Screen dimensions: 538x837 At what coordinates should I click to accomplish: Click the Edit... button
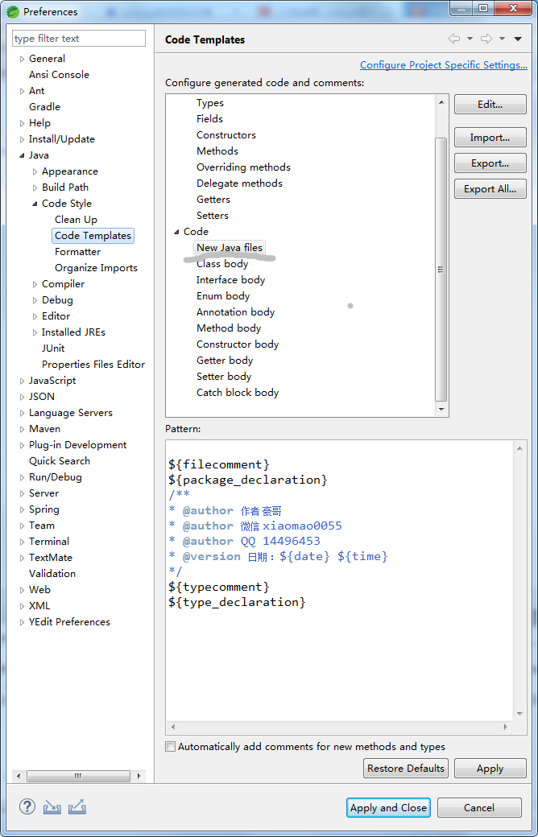[x=490, y=105]
